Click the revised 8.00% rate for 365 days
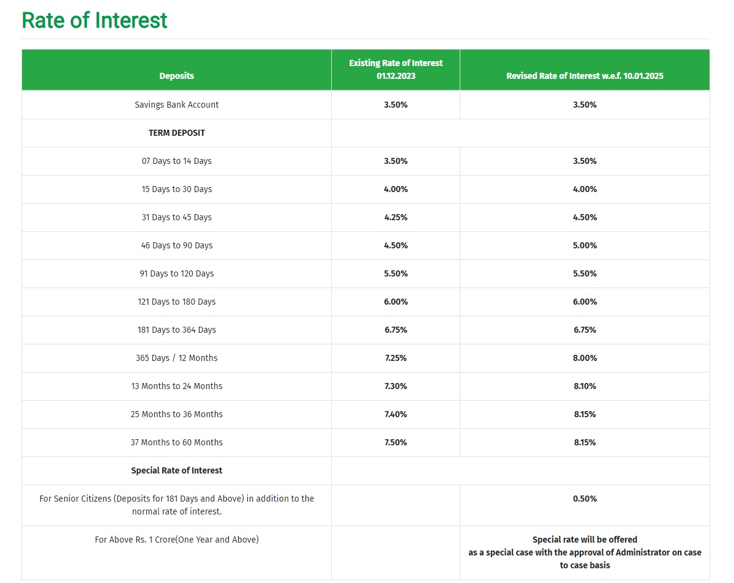This screenshot has width=734, height=583. (x=585, y=358)
